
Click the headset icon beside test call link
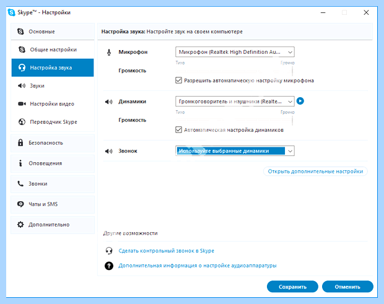(x=109, y=251)
